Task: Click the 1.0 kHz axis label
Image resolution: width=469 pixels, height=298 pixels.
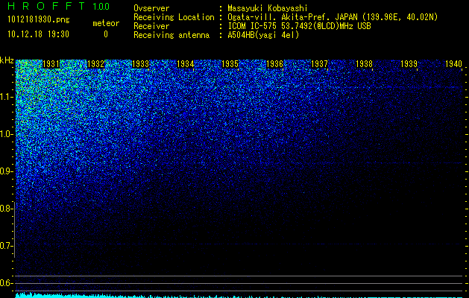Action: coord(6,134)
